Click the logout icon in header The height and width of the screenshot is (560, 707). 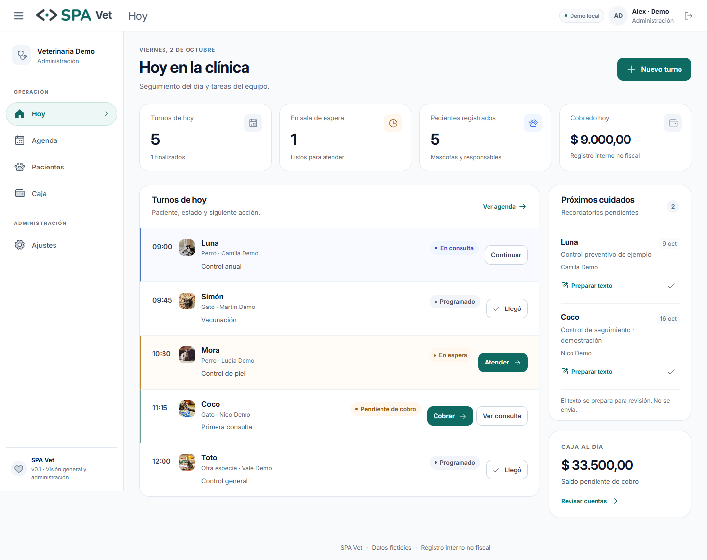pyautogui.click(x=689, y=16)
